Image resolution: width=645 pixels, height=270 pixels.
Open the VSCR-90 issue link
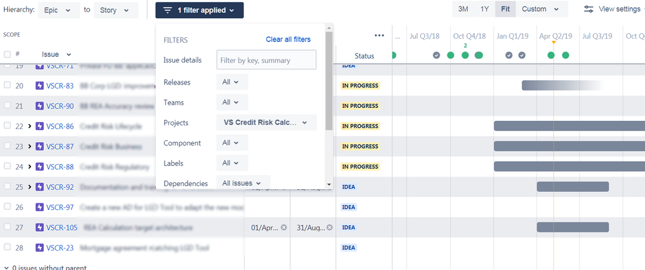coord(60,106)
